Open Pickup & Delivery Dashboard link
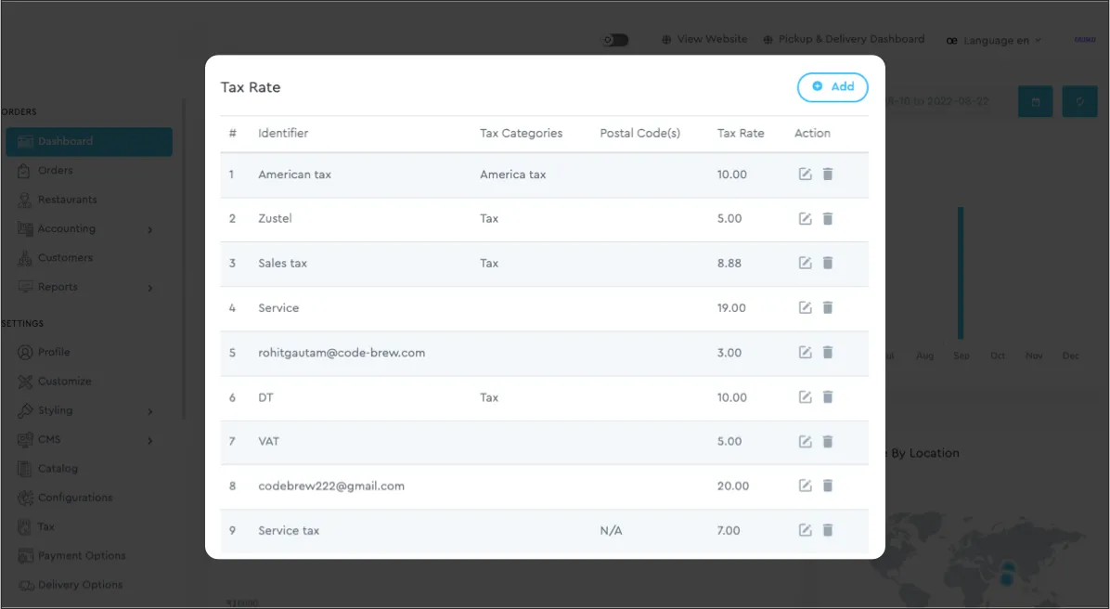1110x609 pixels. [x=844, y=40]
